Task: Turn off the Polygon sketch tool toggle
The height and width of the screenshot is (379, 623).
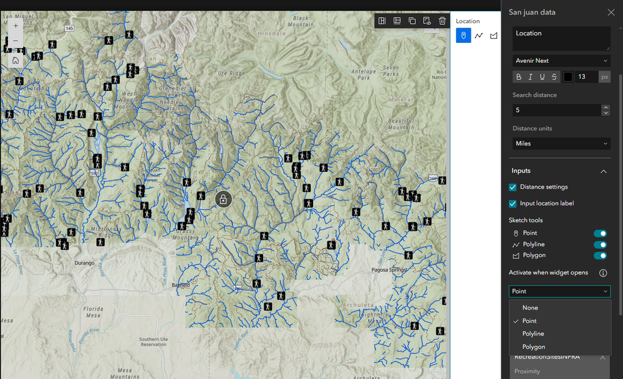Action: coord(600,256)
